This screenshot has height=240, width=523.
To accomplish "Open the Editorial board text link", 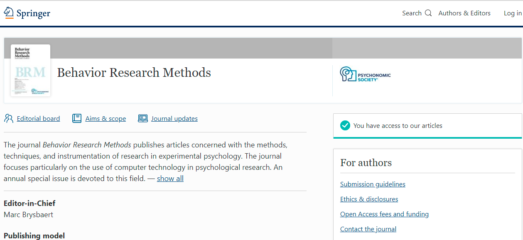I will coord(38,119).
